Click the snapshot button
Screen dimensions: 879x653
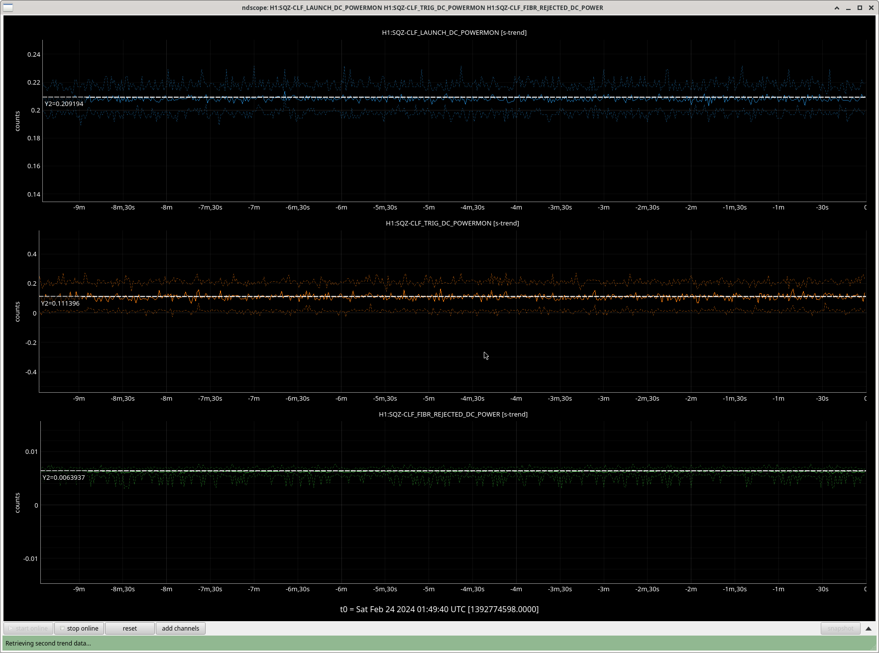(840, 629)
